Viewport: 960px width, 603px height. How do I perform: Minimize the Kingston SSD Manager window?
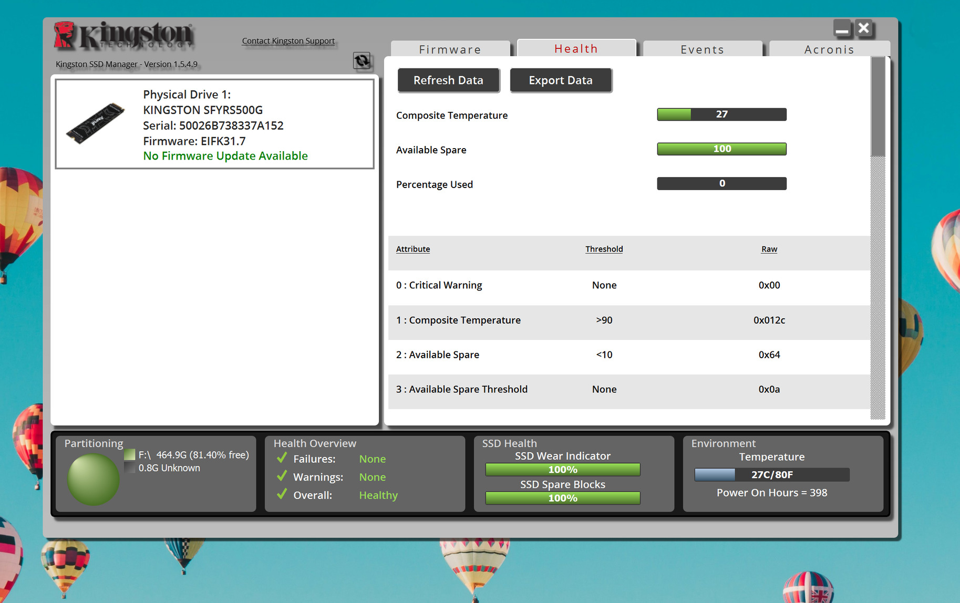tap(842, 28)
